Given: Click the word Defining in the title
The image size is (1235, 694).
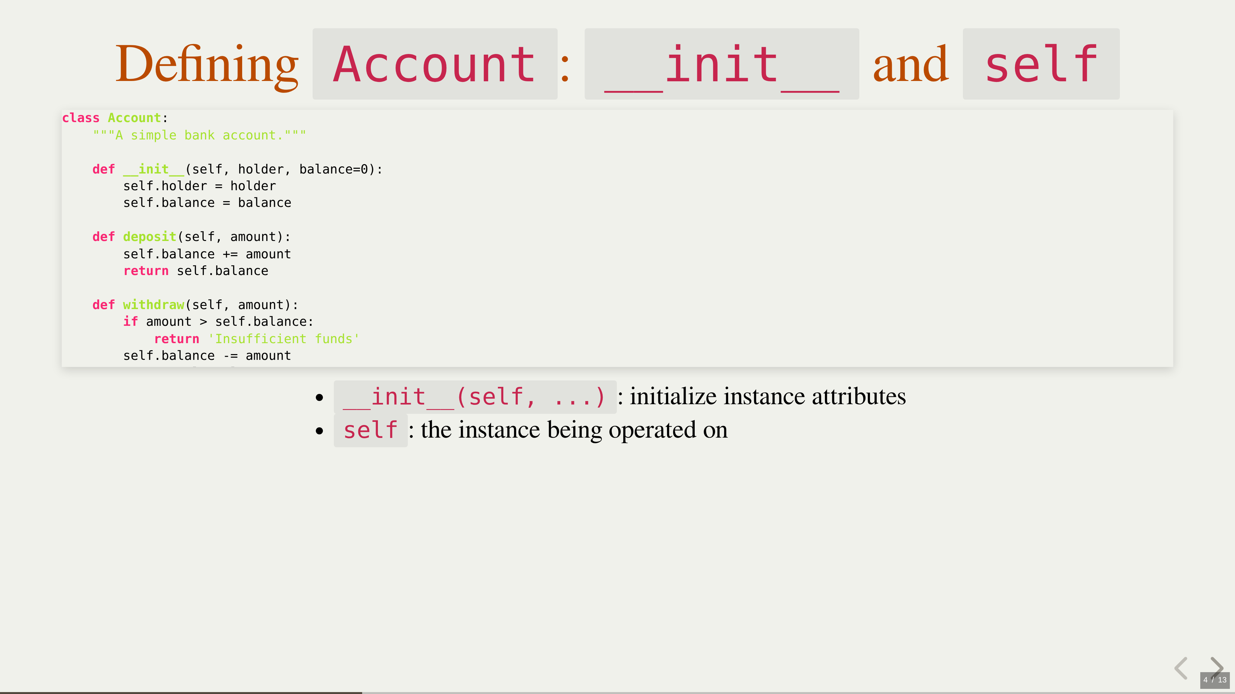Looking at the screenshot, I should click(206, 64).
